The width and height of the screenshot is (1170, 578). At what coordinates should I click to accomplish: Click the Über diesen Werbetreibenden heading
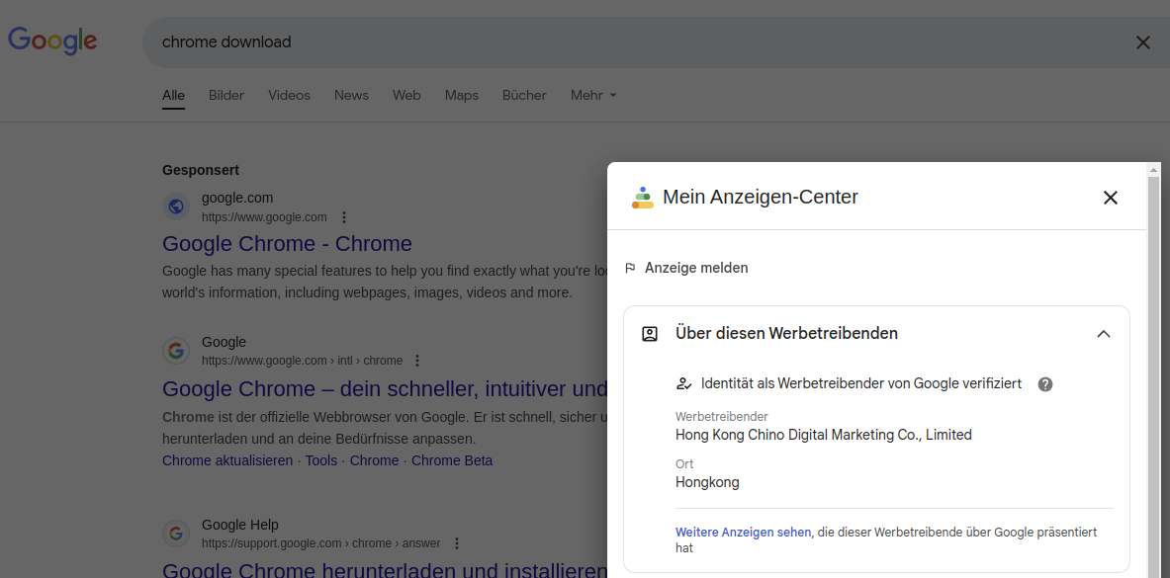tap(786, 333)
